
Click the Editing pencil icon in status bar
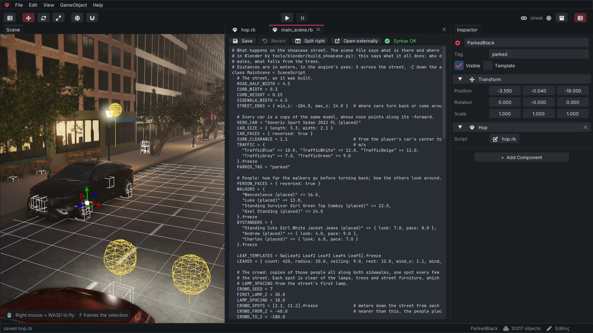coord(549,329)
